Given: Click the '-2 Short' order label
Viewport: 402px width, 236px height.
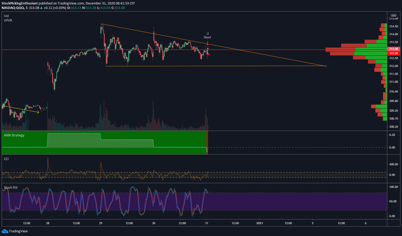Looking at the screenshot, I should coord(207,35).
